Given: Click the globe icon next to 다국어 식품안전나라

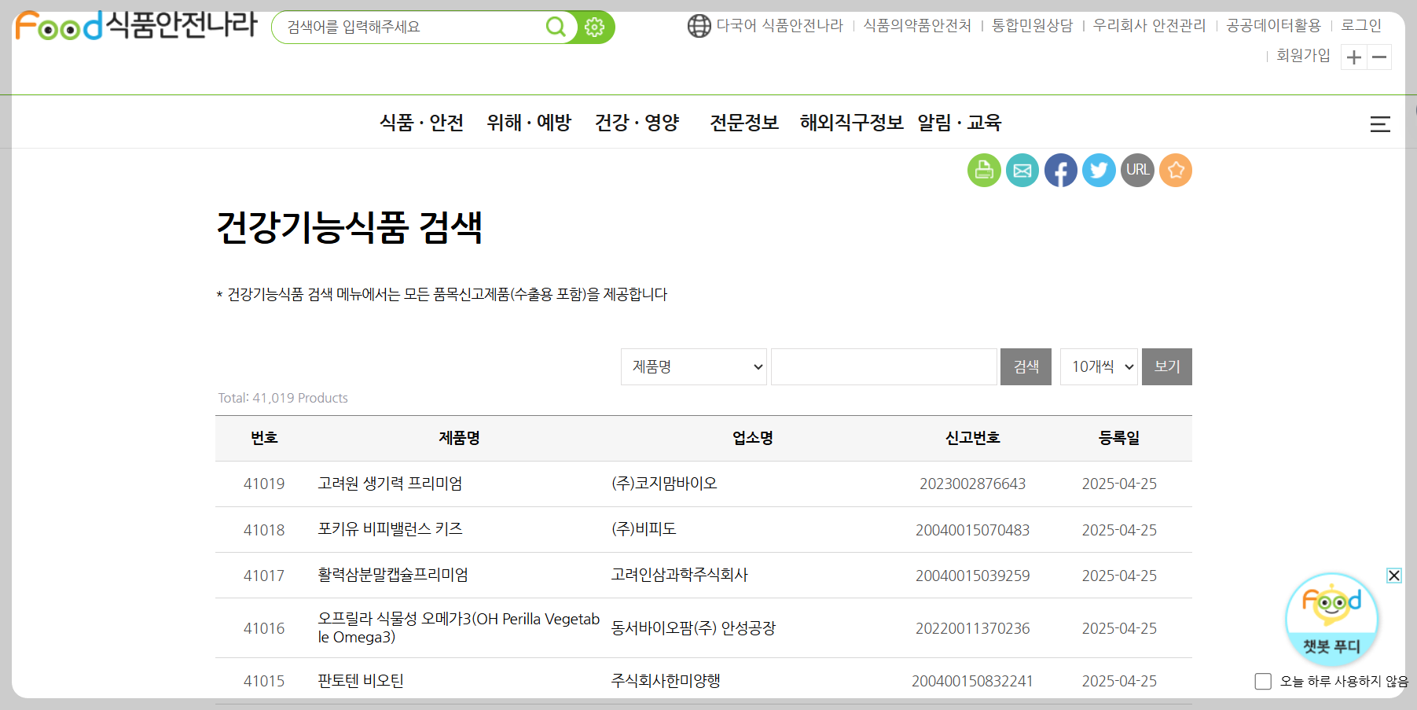Looking at the screenshot, I should (699, 24).
